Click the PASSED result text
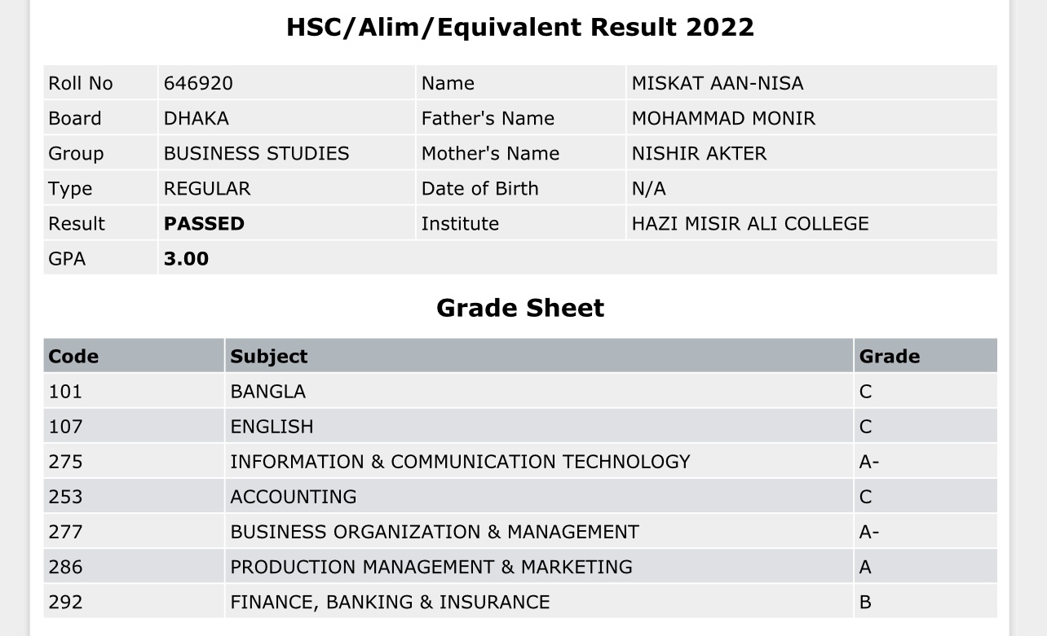Screen dimensions: 1047x636 coord(204,224)
